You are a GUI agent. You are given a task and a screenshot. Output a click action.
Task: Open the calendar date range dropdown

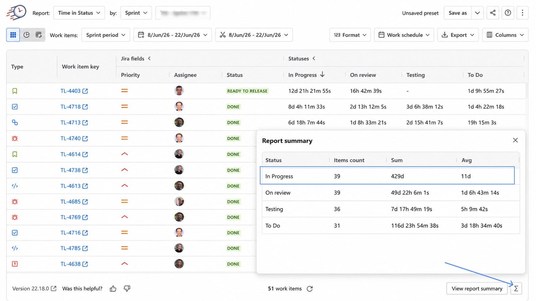tap(173, 35)
